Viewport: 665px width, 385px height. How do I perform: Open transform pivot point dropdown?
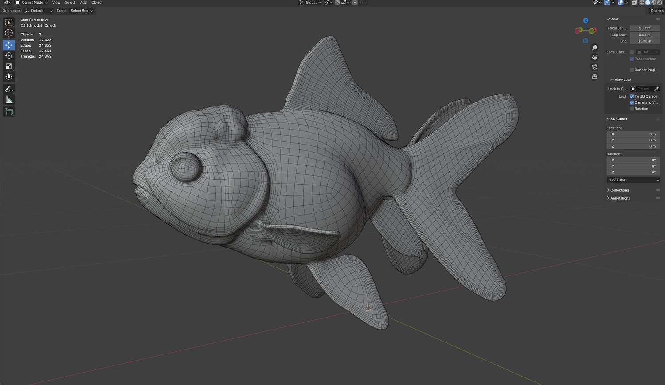click(329, 3)
